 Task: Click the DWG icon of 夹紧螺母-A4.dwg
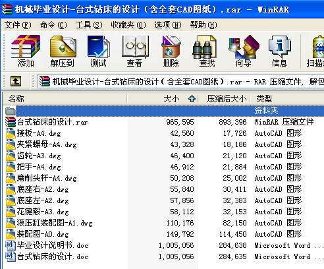pos(11,144)
